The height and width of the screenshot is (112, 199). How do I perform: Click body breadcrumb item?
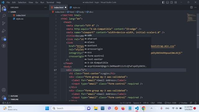click(80, 12)
